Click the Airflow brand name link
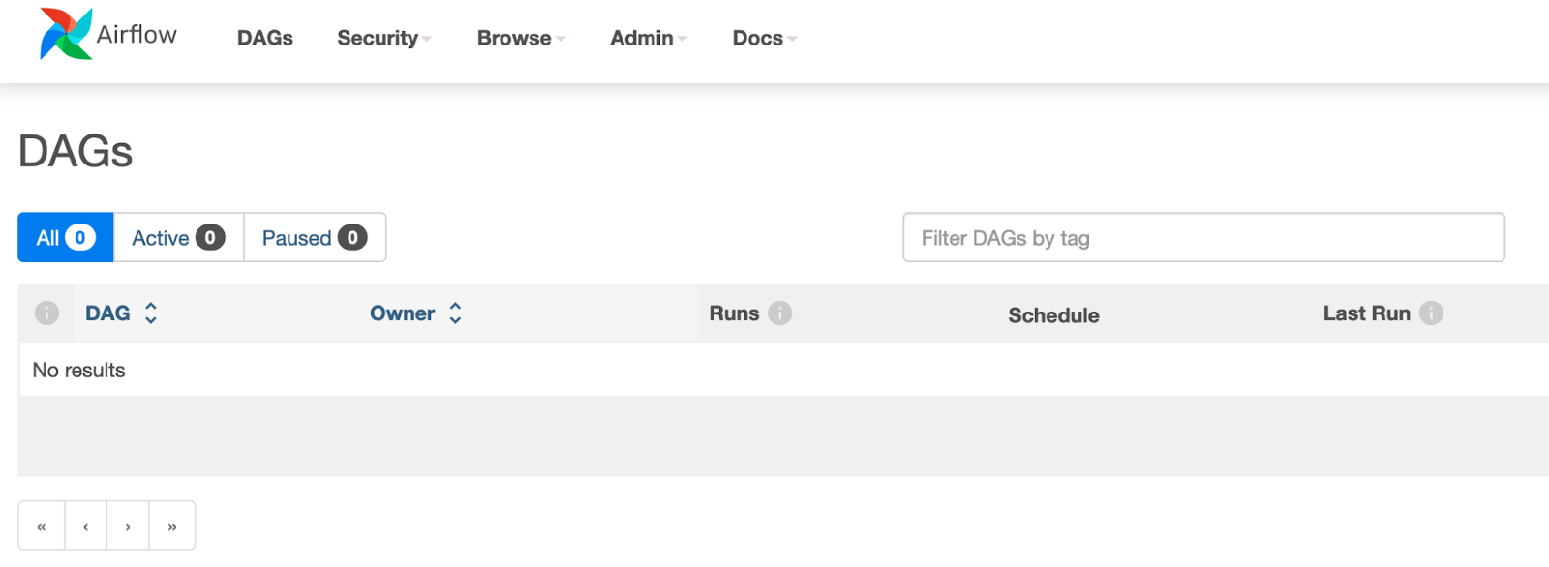The width and height of the screenshot is (1549, 567). coord(137,35)
